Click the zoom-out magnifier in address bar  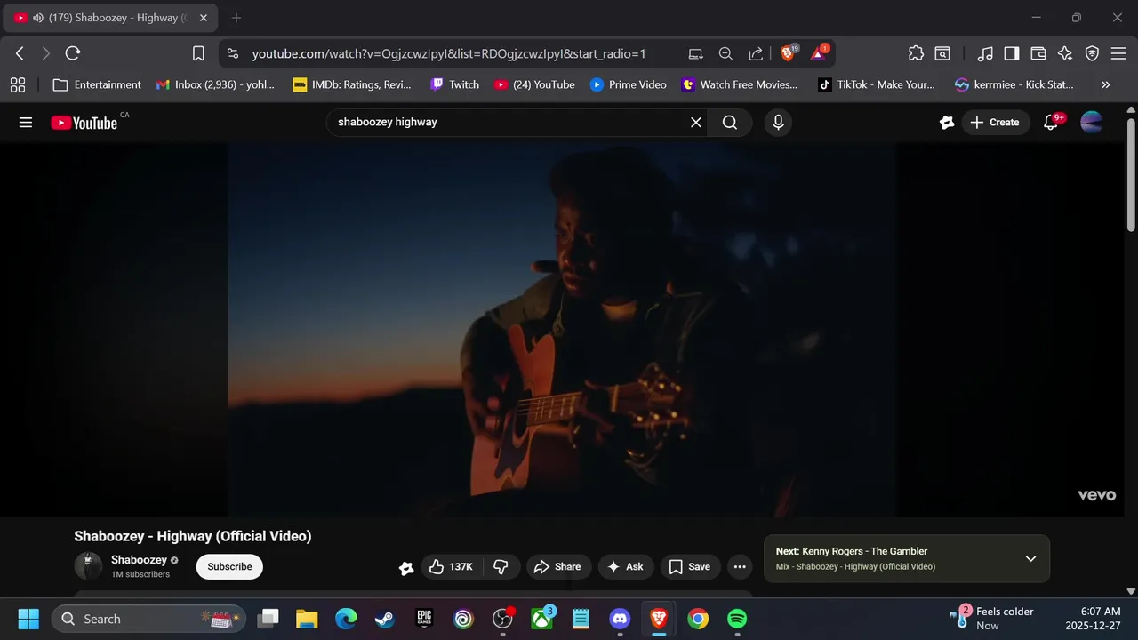(725, 53)
